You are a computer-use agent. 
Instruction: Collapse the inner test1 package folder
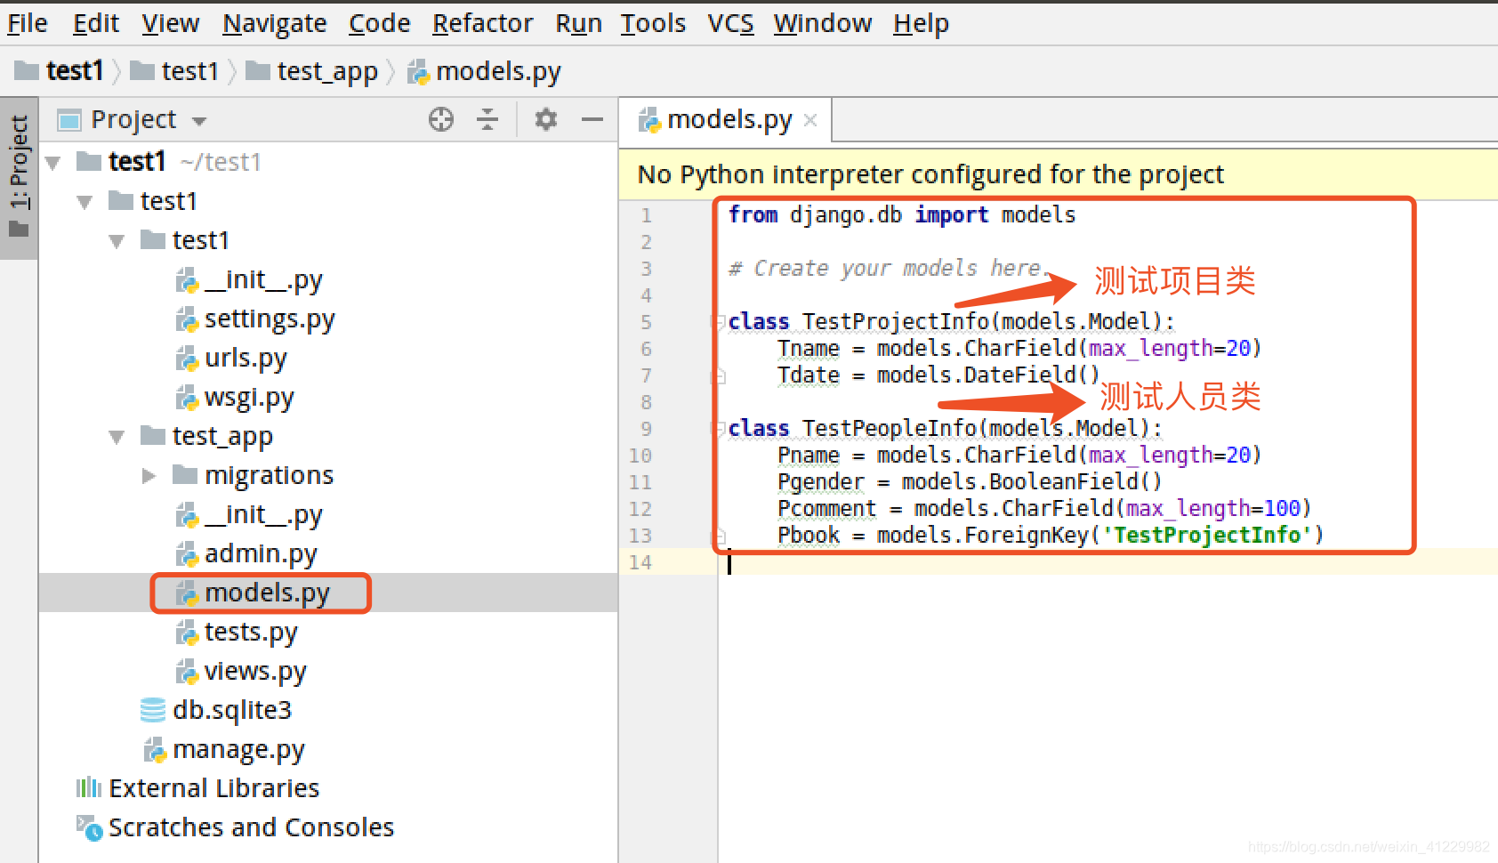[117, 241]
